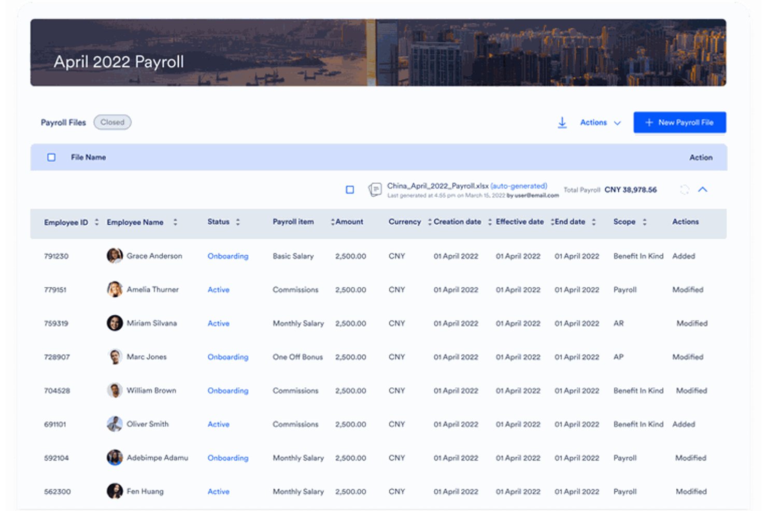This screenshot has width=767, height=511.
Task: Click Fen Huang's avatar
Action: pyautogui.click(x=115, y=491)
